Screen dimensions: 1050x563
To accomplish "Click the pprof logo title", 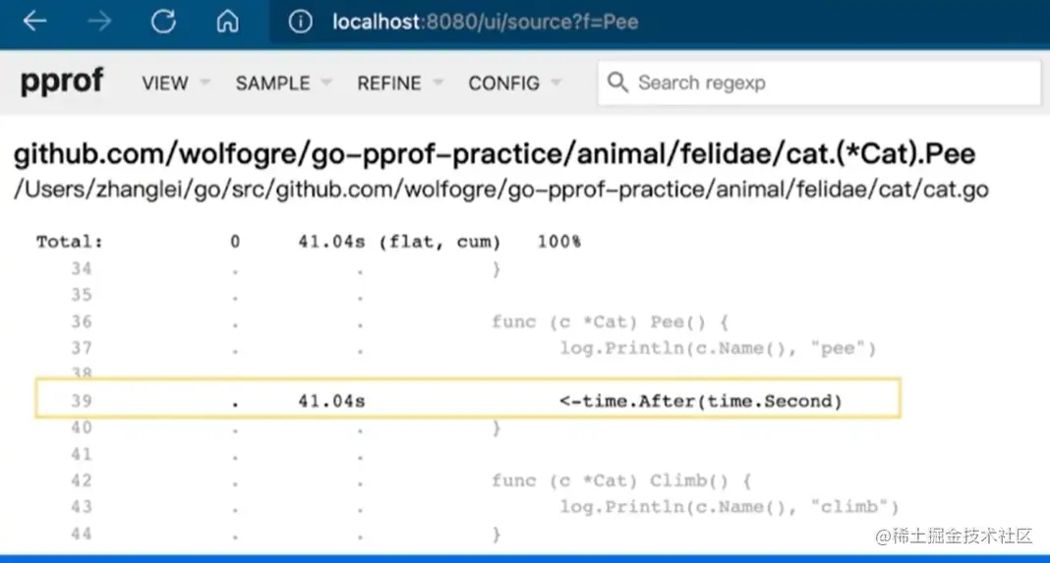I will coord(62,82).
